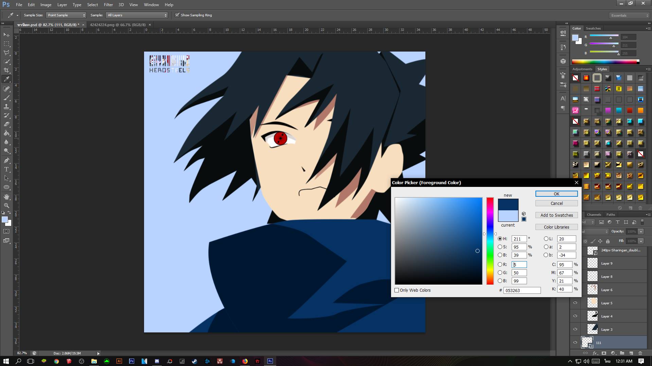
Task: Select the S saturation radio button
Action: pos(500,247)
